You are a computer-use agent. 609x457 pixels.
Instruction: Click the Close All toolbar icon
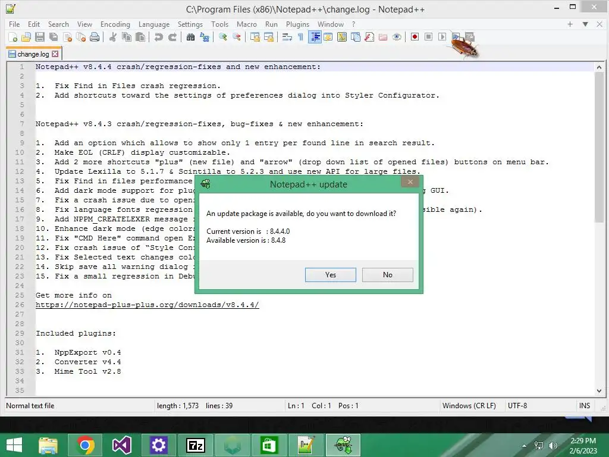[81, 37]
